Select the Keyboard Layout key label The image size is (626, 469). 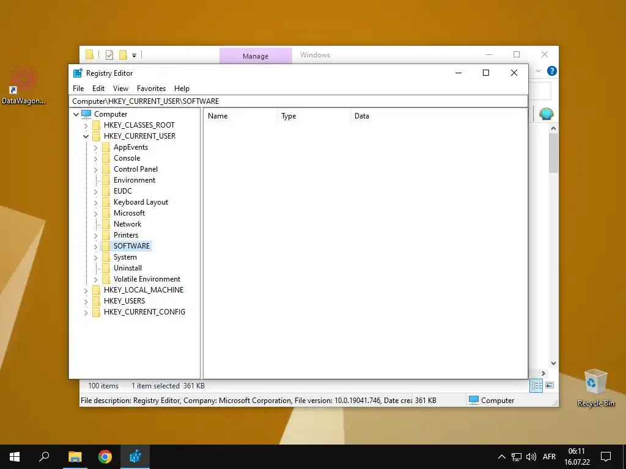[x=141, y=202]
